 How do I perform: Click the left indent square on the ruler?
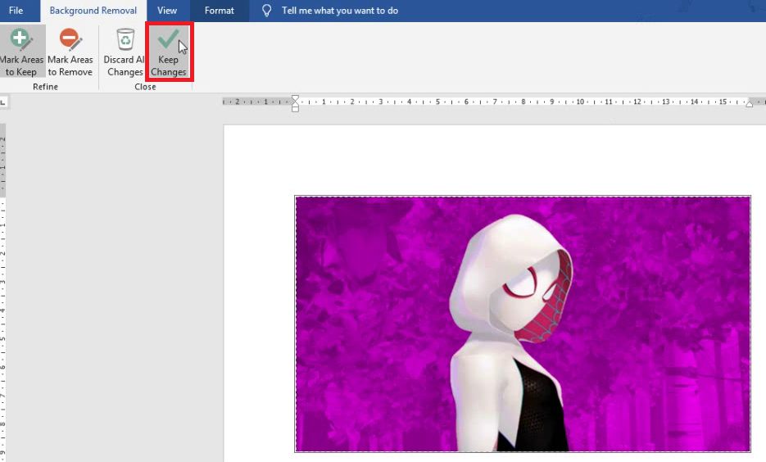(295, 108)
